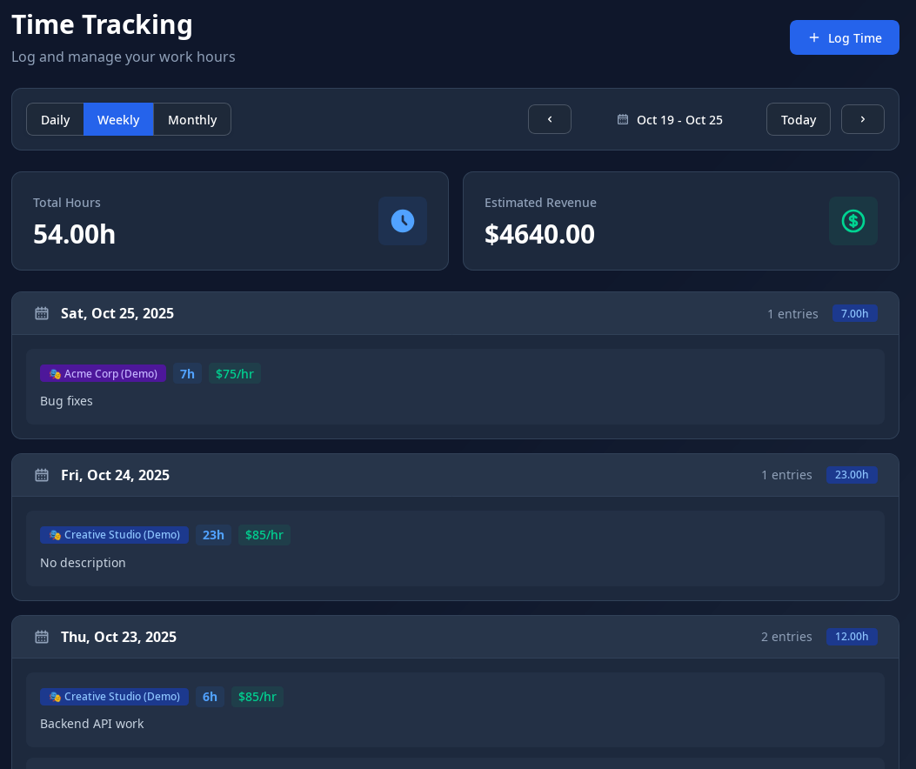This screenshot has width=916, height=769.
Task: Go to previous week with left chevron
Action: click(549, 119)
